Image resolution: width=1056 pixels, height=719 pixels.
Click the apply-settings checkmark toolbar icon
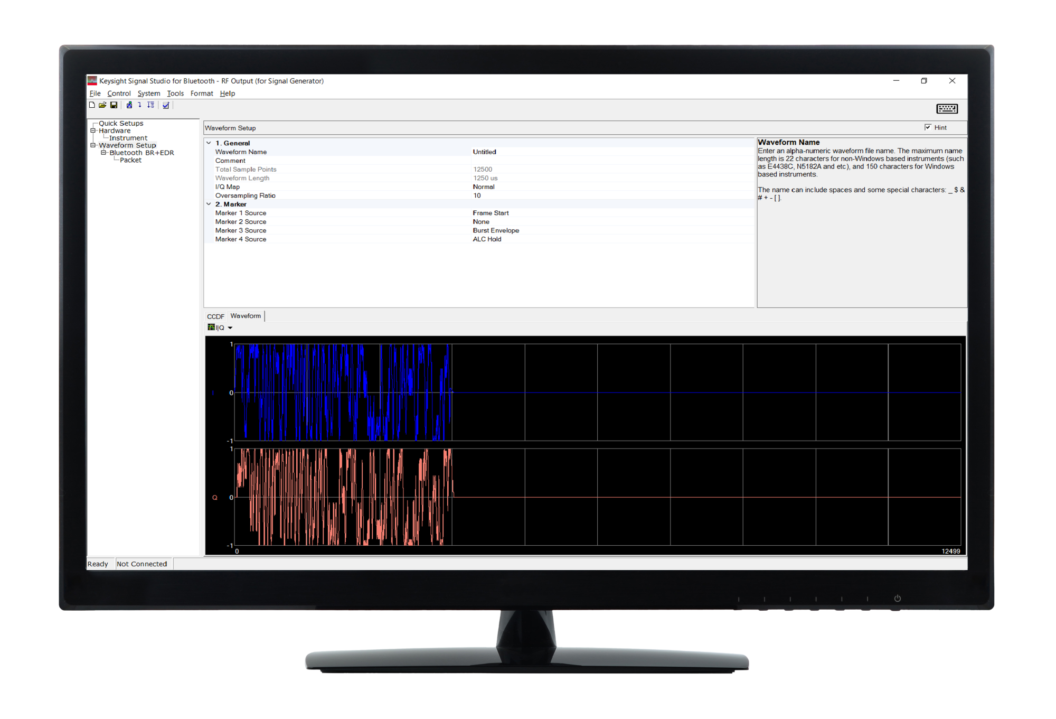[x=165, y=105]
